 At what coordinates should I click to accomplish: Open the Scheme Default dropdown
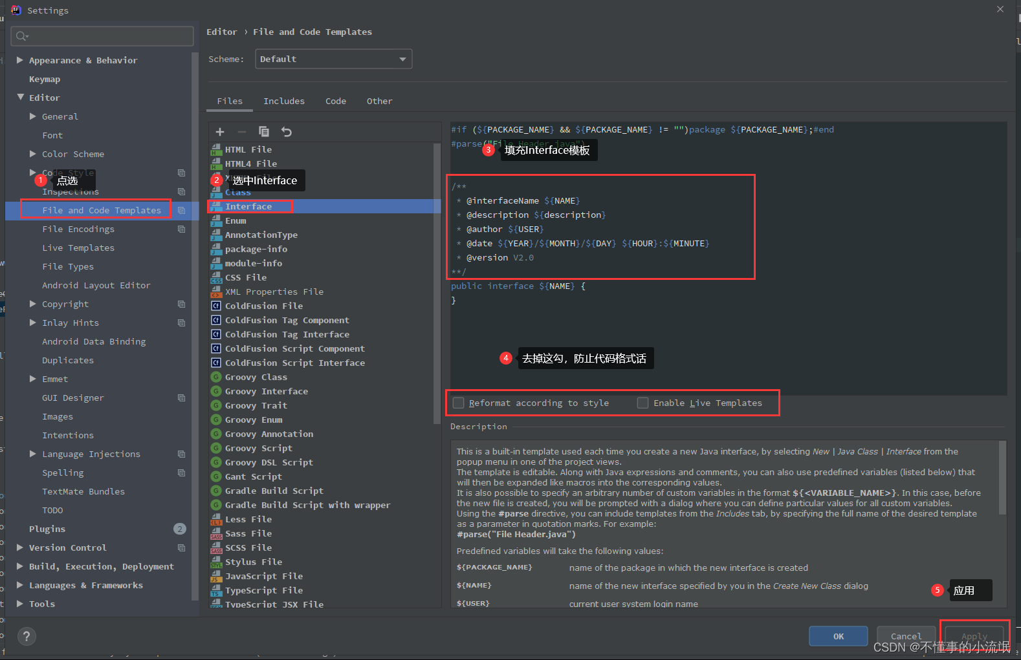coord(334,59)
